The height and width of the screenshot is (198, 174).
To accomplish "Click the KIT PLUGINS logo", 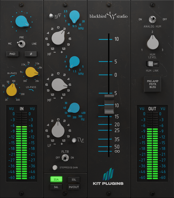I will tap(108, 177).
